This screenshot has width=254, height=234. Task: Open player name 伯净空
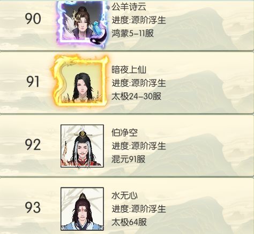124,132
